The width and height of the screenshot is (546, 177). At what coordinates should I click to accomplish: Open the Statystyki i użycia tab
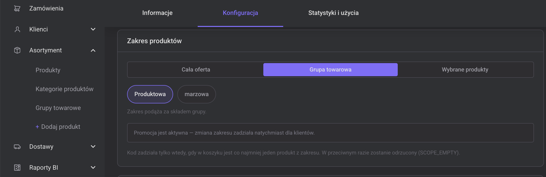[333, 13]
